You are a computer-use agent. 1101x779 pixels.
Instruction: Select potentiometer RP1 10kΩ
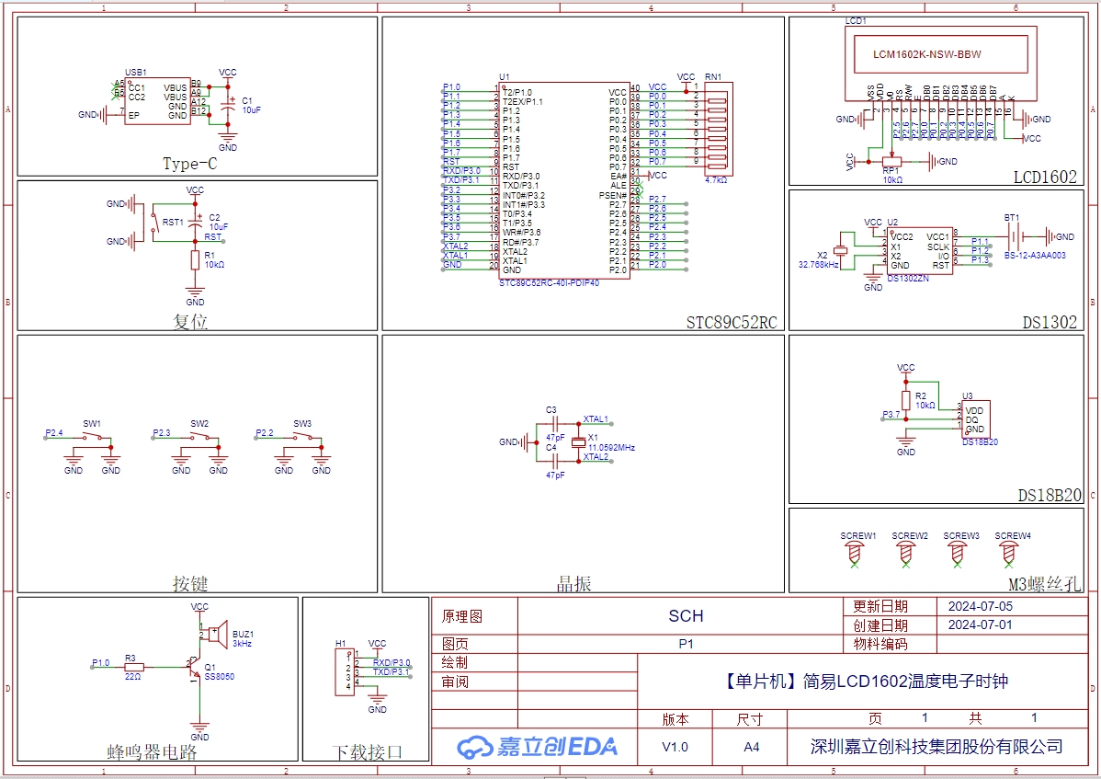click(x=891, y=162)
